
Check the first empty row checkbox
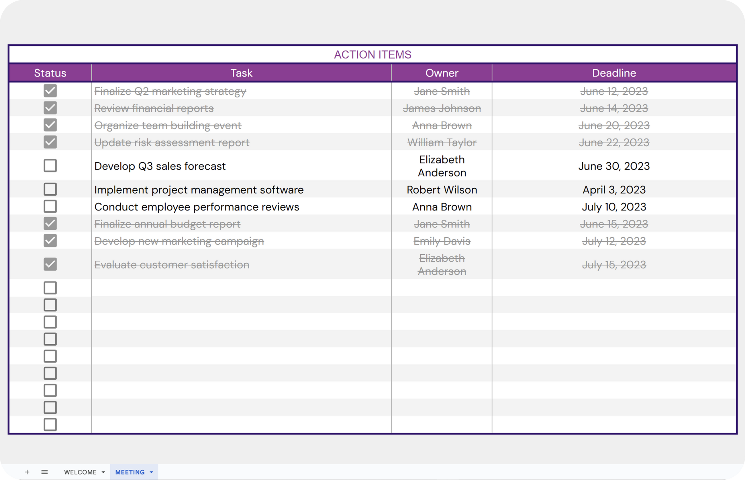pos(50,288)
